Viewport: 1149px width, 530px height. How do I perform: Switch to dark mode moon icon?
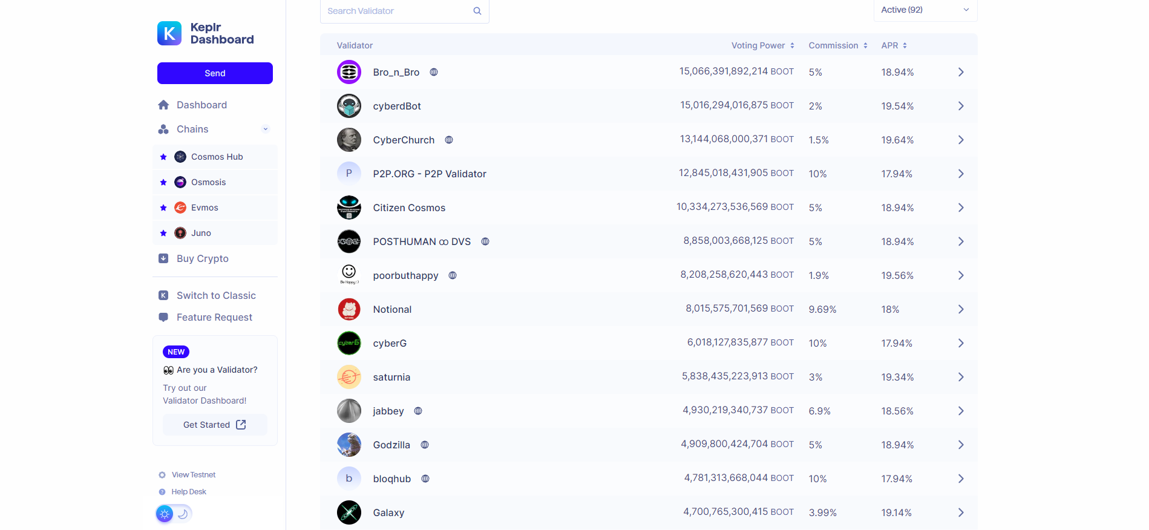pyautogui.click(x=183, y=514)
